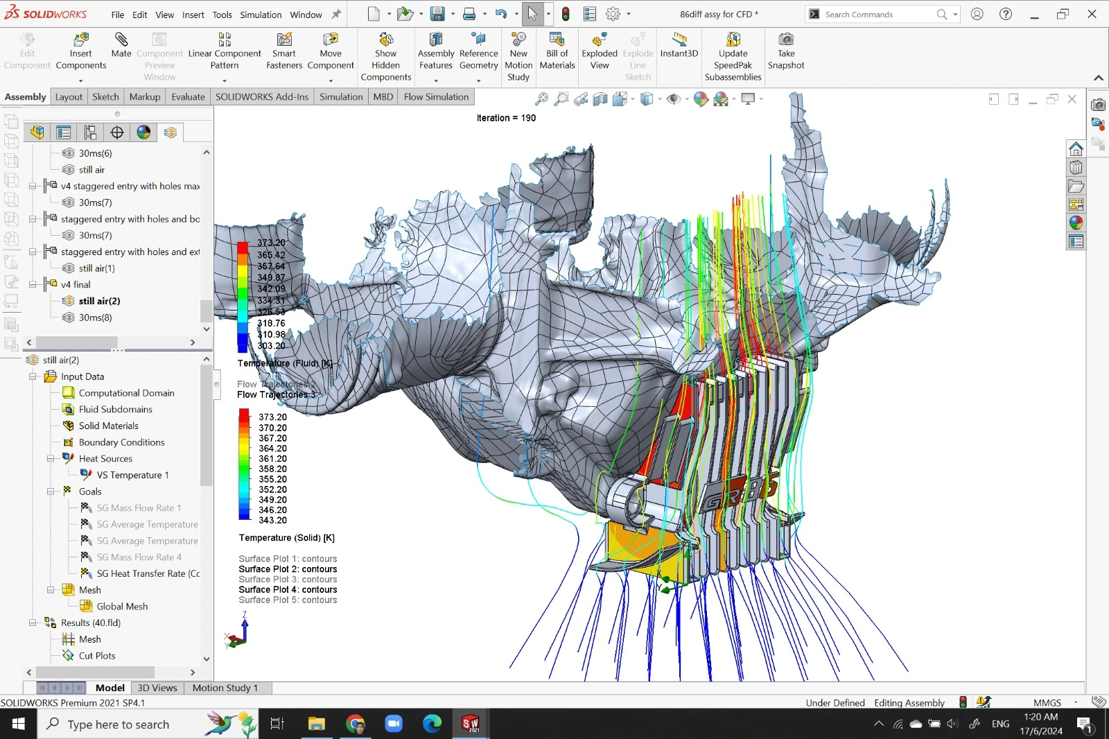Collapse the Results (40.fld) node
This screenshot has height=739, width=1109.
pyautogui.click(x=33, y=623)
